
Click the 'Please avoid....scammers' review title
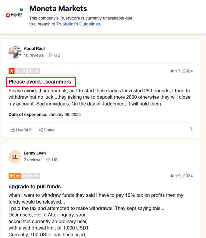40,82
